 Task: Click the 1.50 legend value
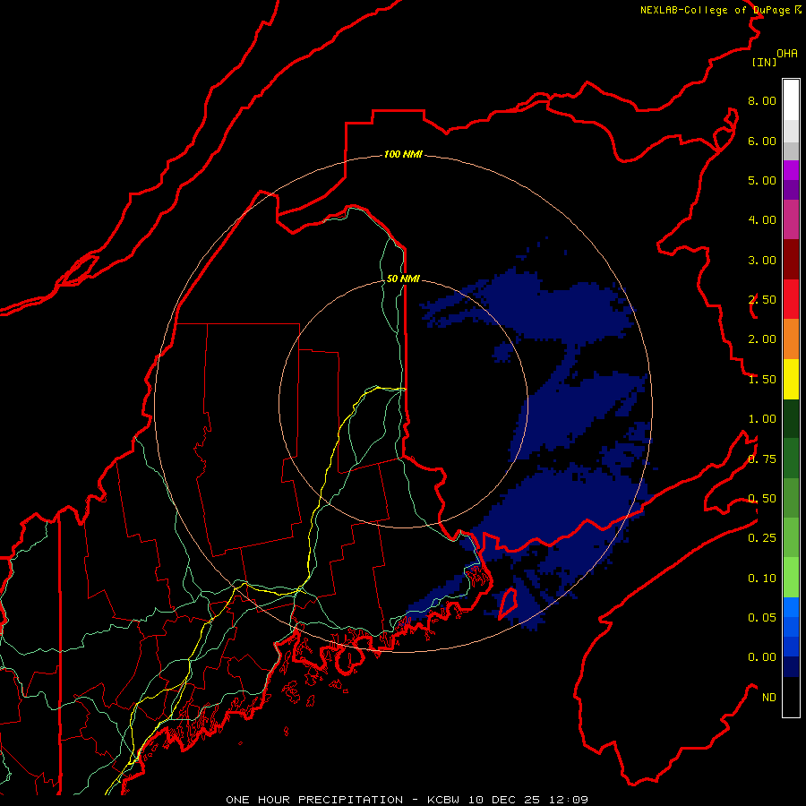coord(762,380)
